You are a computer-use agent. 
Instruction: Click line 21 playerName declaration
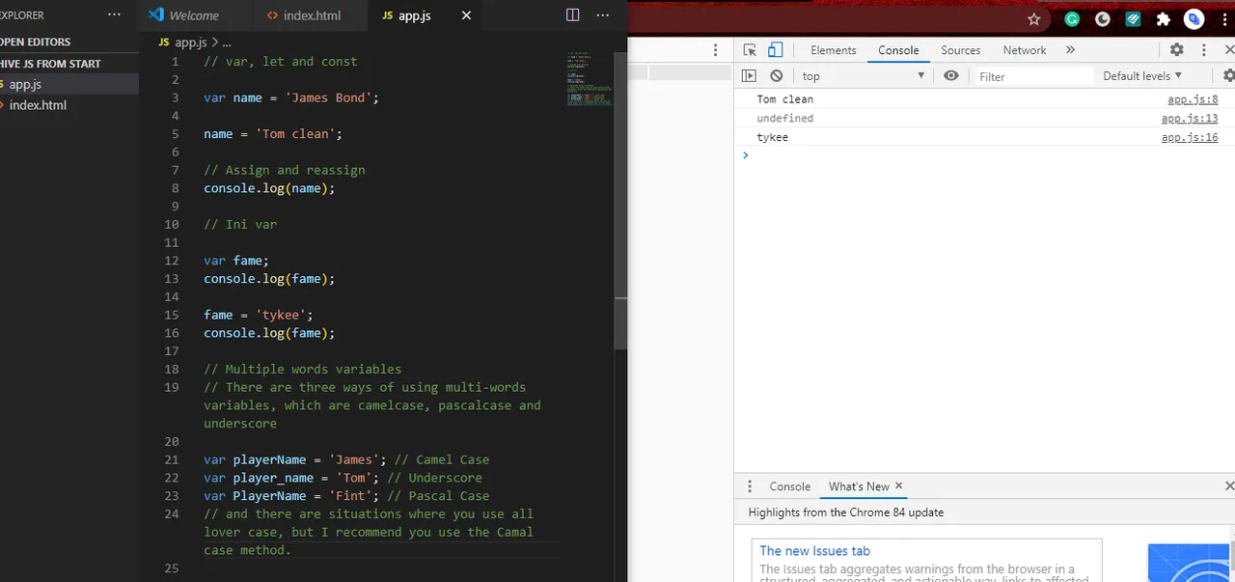click(x=295, y=459)
